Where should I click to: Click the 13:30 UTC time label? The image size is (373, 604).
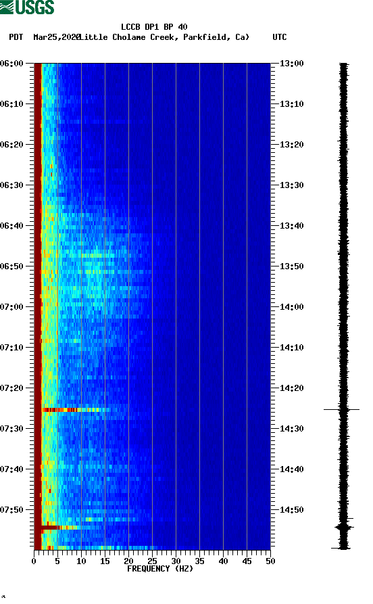[292, 185]
